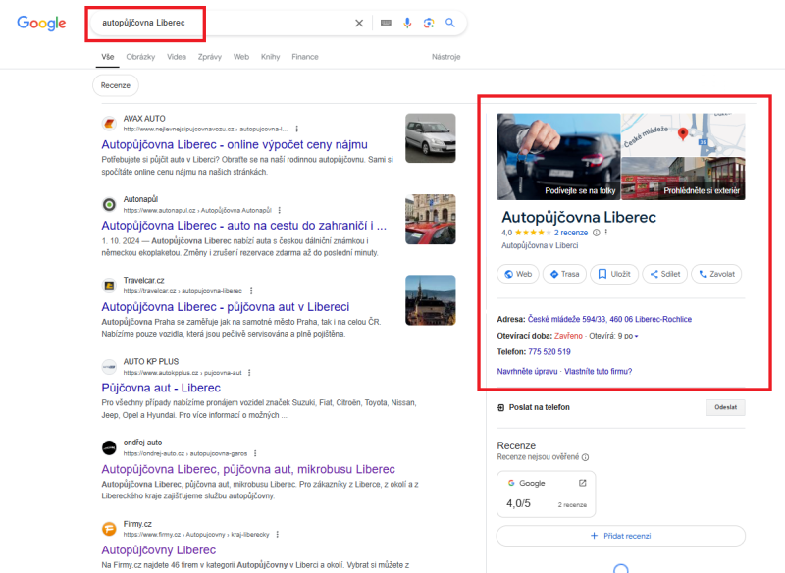Open the 2 recenze link

tap(571, 233)
